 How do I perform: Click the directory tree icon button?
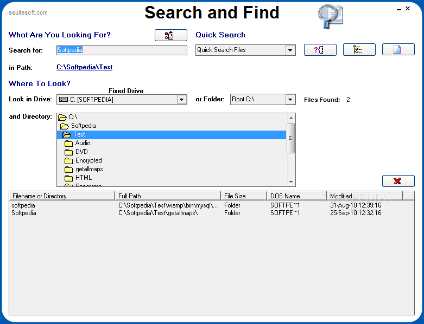(x=359, y=50)
